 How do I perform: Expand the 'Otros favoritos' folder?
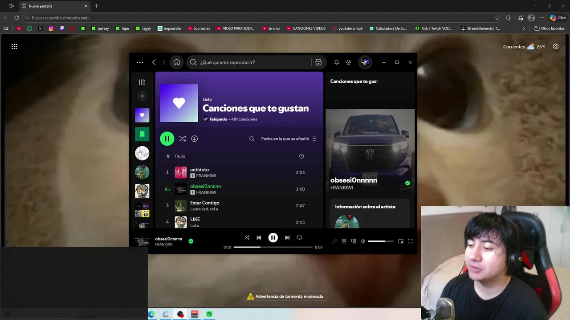[x=550, y=28]
